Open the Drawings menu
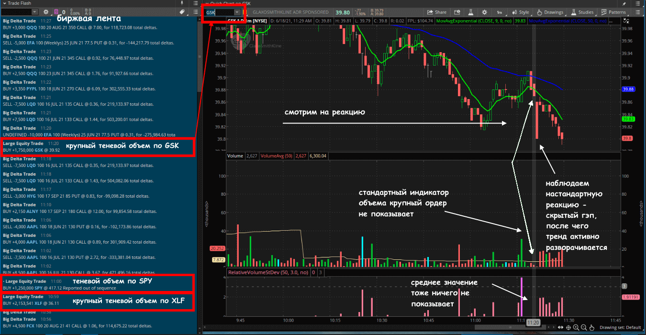The height and width of the screenshot is (335, 646). (550, 12)
